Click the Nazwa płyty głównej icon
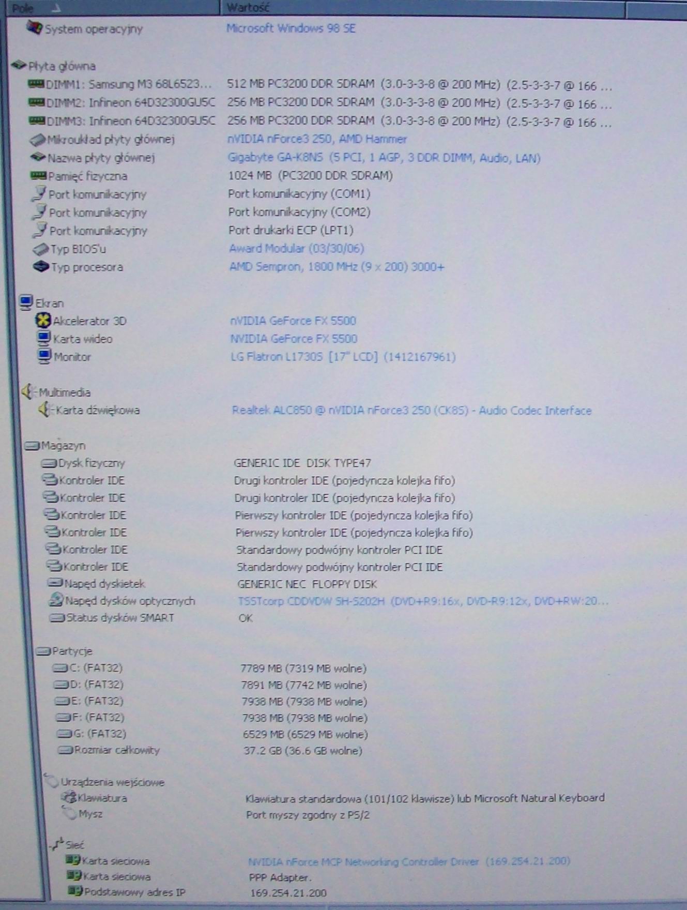Screen dimensions: 687x910 click(38, 157)
